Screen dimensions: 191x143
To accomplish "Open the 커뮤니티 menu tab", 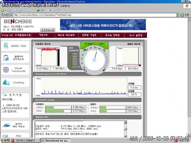I will pos(43,35).
